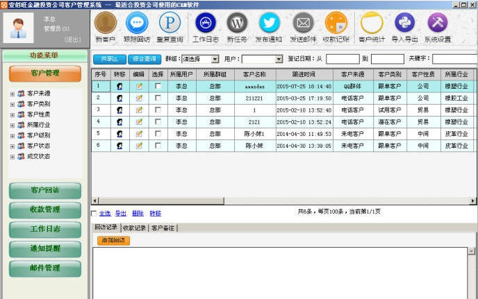Click the 登记日期 start date field
Image resolution: width=478 pixels, height=299 pixels.
[343, 59]
